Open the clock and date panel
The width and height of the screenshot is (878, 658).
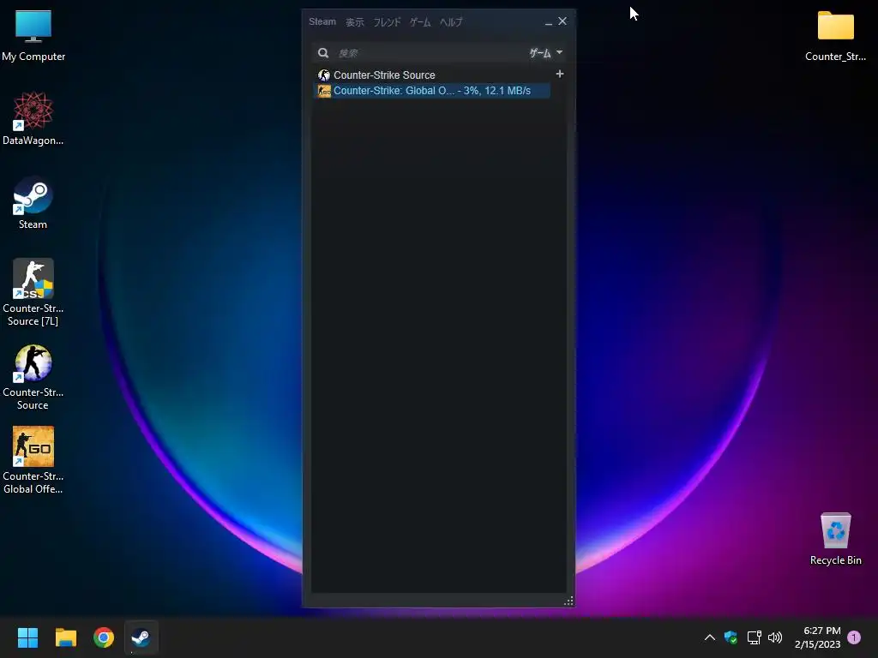click(817, 637)
